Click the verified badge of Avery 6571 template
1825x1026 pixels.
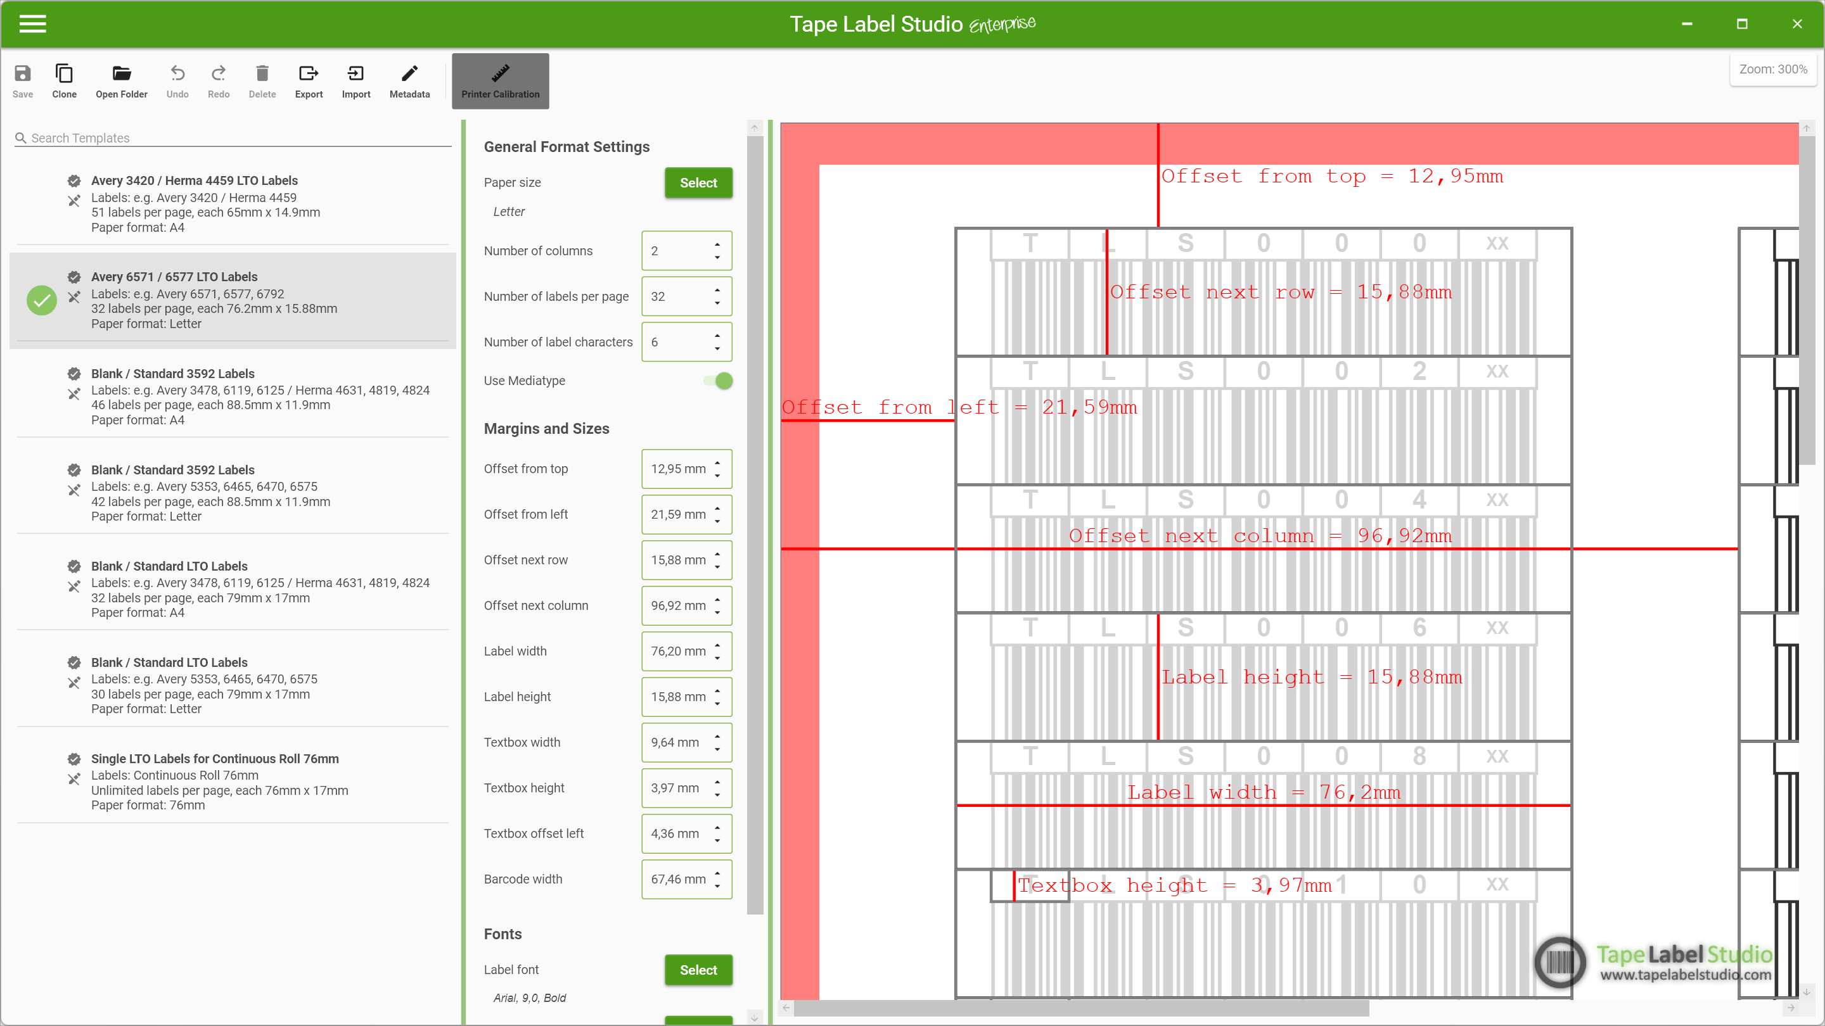tap(74, 277)
